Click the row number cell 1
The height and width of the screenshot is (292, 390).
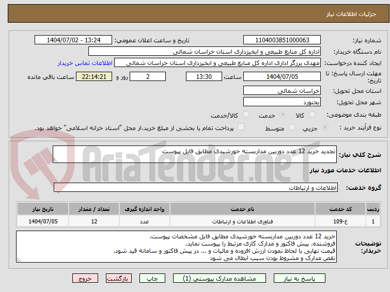click(x=373, y=221)
